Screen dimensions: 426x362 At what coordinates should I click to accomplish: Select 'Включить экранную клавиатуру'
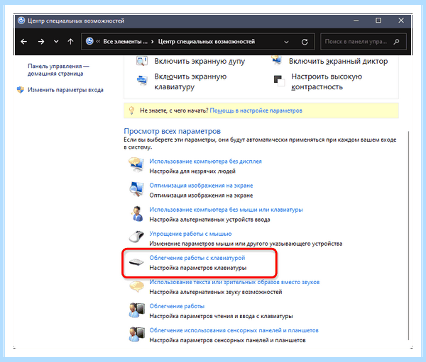point(190,81)
